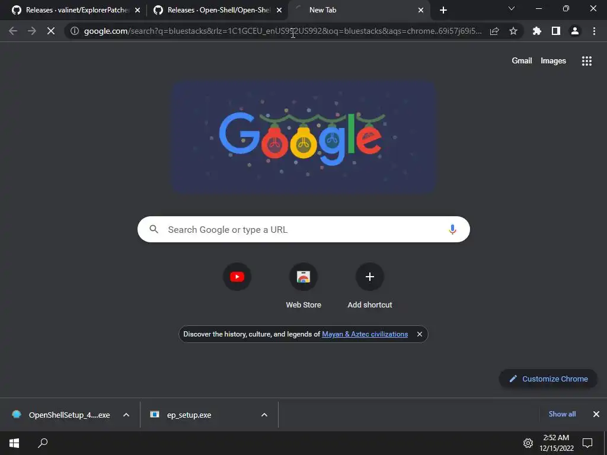Open the tab search dropdown

click(512, 8)
